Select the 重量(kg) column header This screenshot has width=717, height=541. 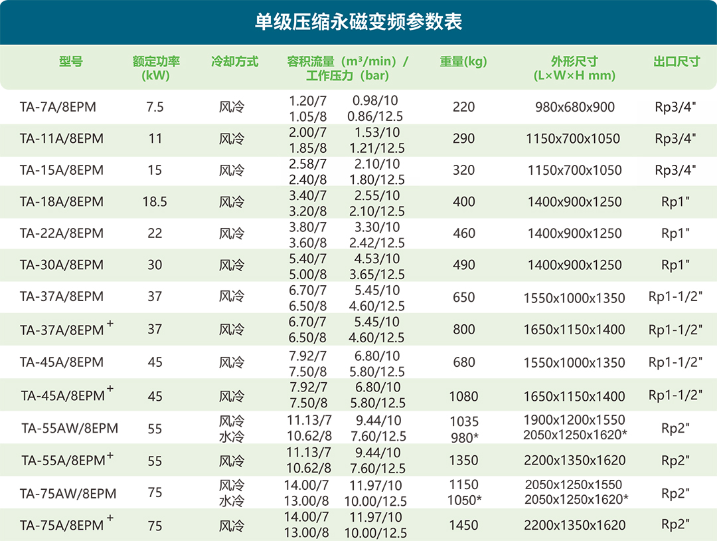[463, 62]
